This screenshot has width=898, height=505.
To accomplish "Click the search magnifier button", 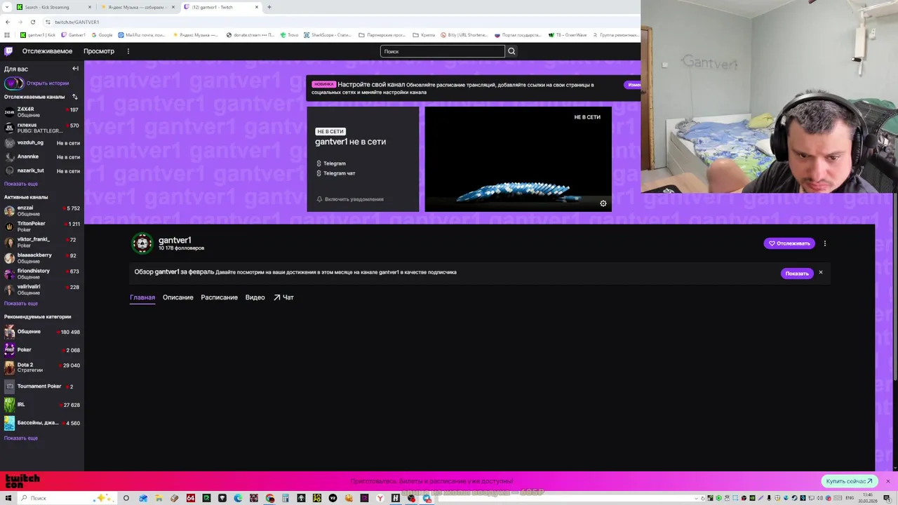I will tap(511, 51).
